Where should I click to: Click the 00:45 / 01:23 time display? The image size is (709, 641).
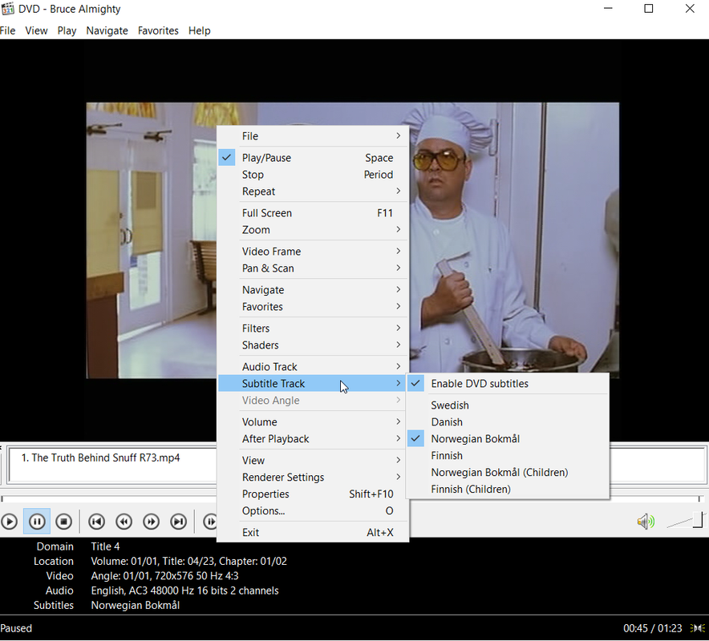[x=653, y=628]
